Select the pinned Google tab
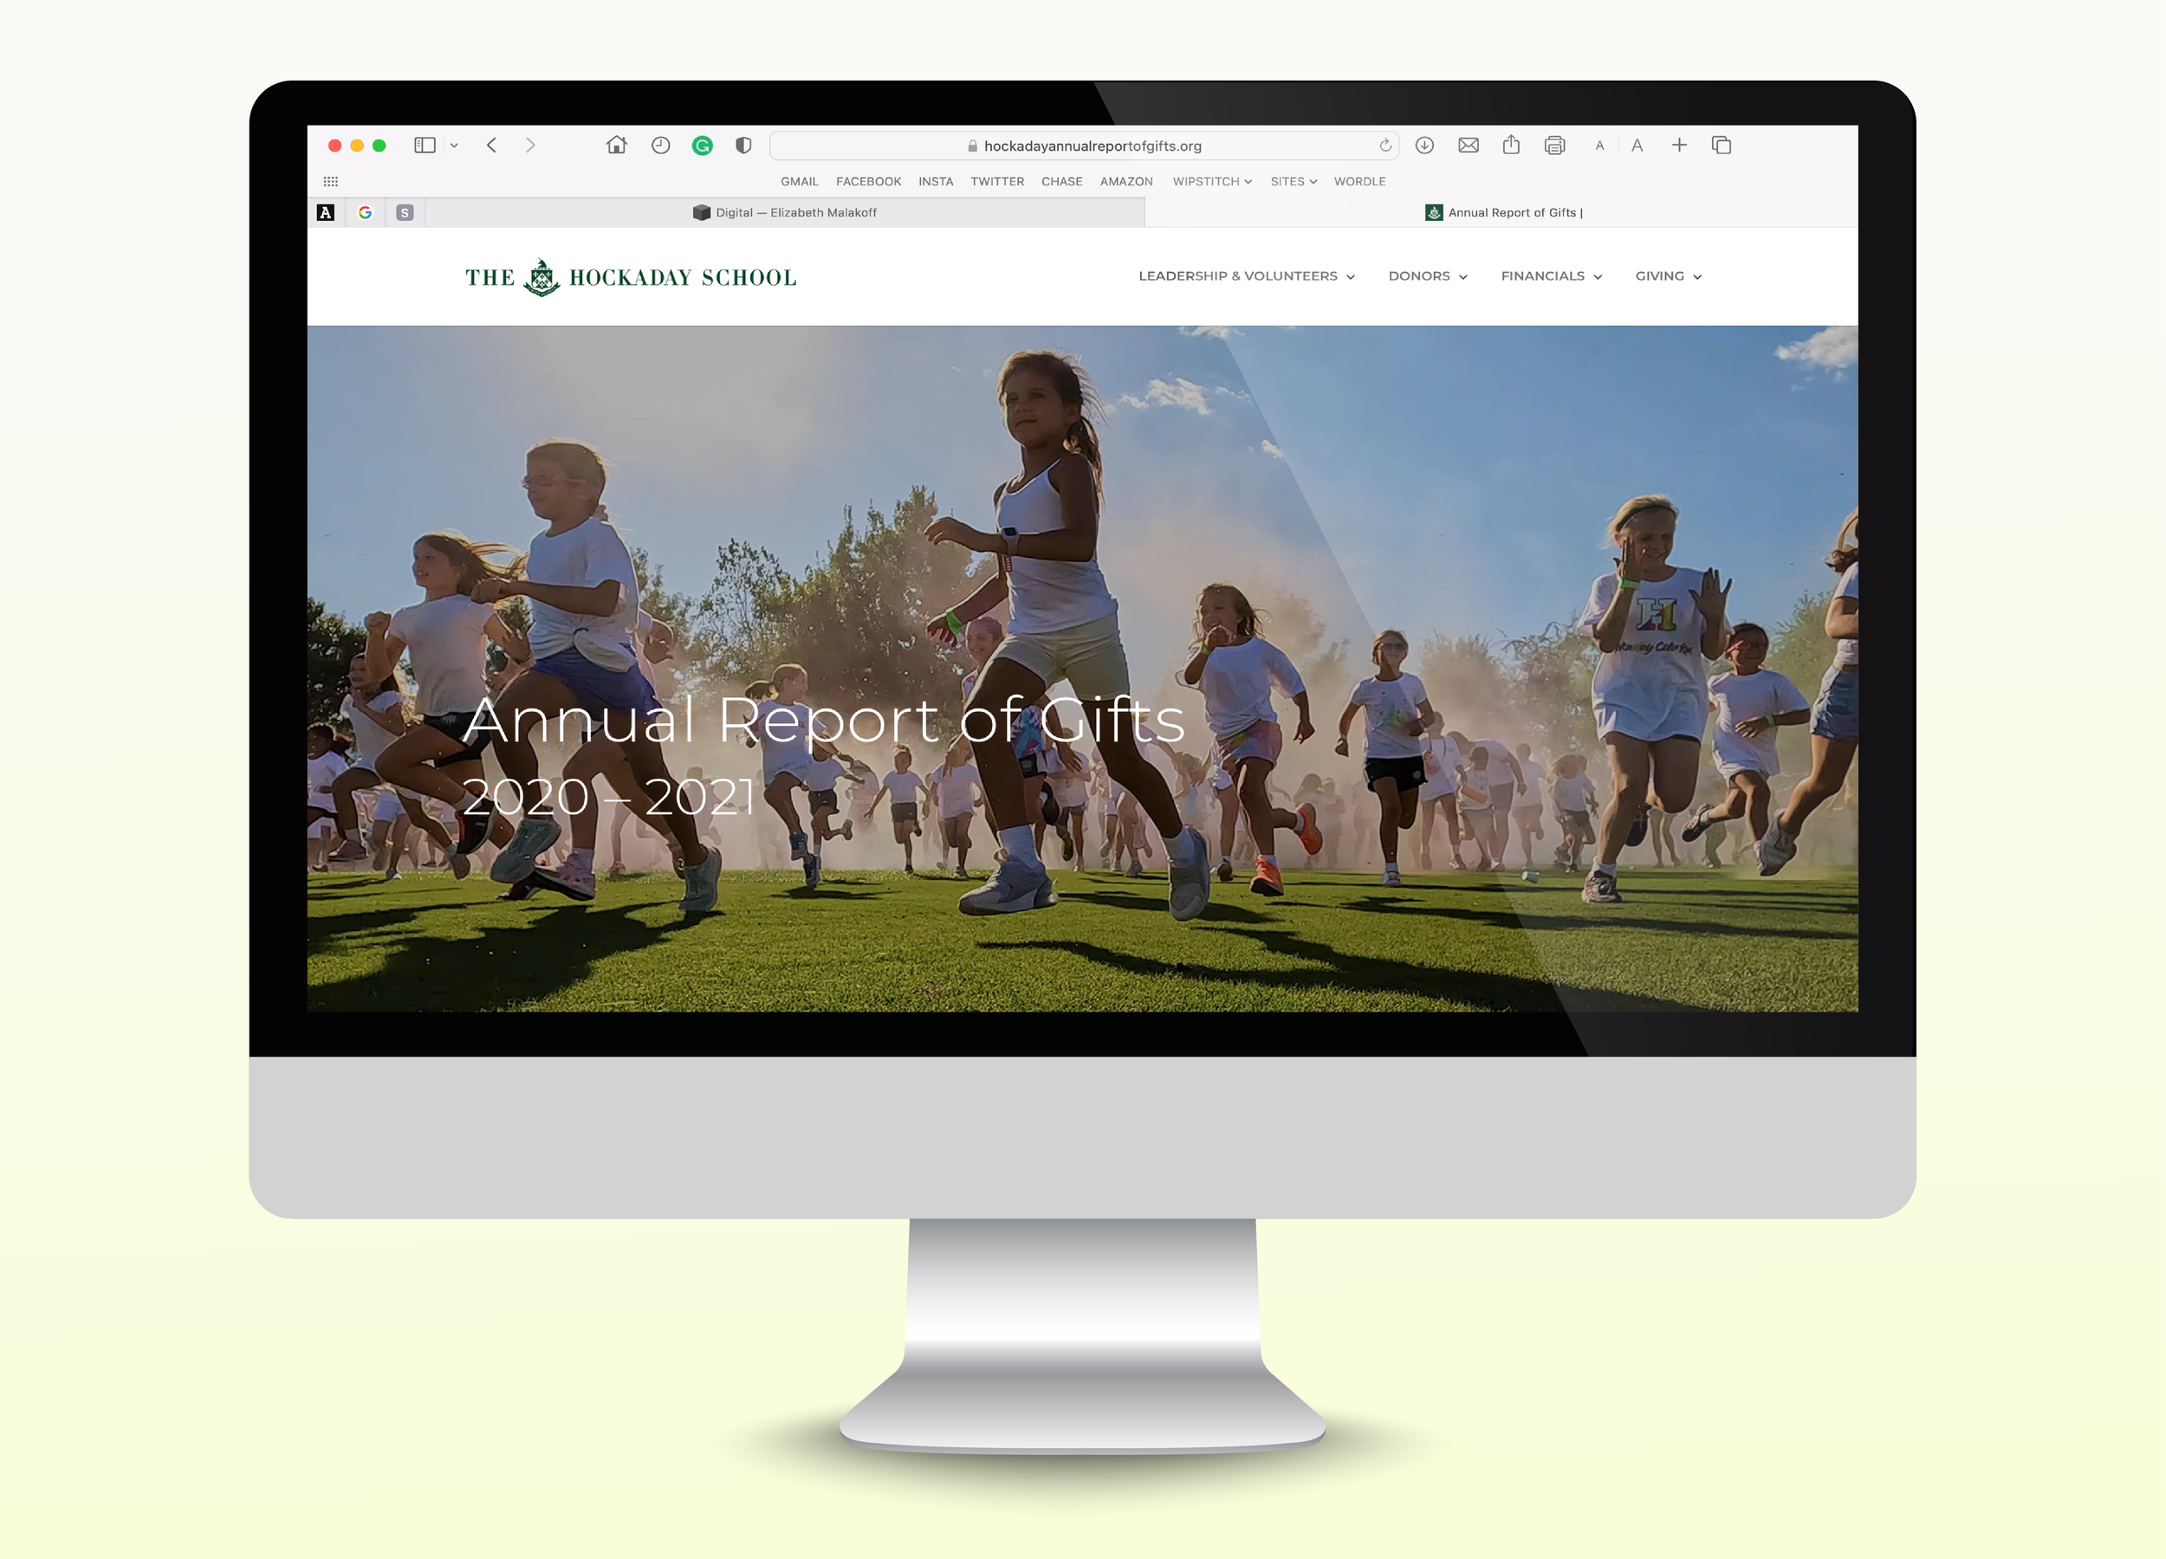This screenshot has width=2166, height=1559. coord(365,212)
